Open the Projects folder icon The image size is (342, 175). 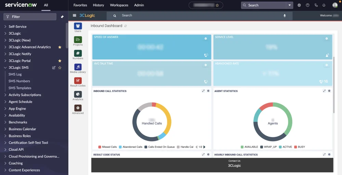[x=78, y=40]
